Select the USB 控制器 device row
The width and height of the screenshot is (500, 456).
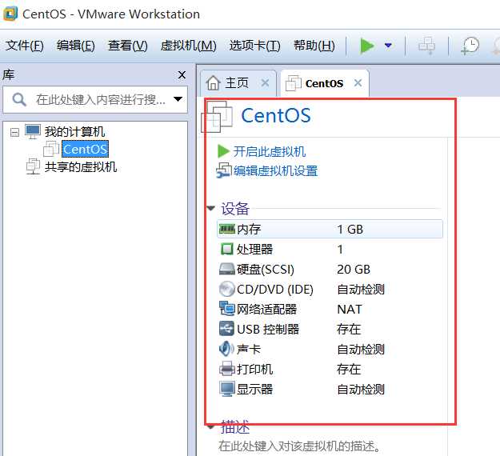(x=330, y=329)
